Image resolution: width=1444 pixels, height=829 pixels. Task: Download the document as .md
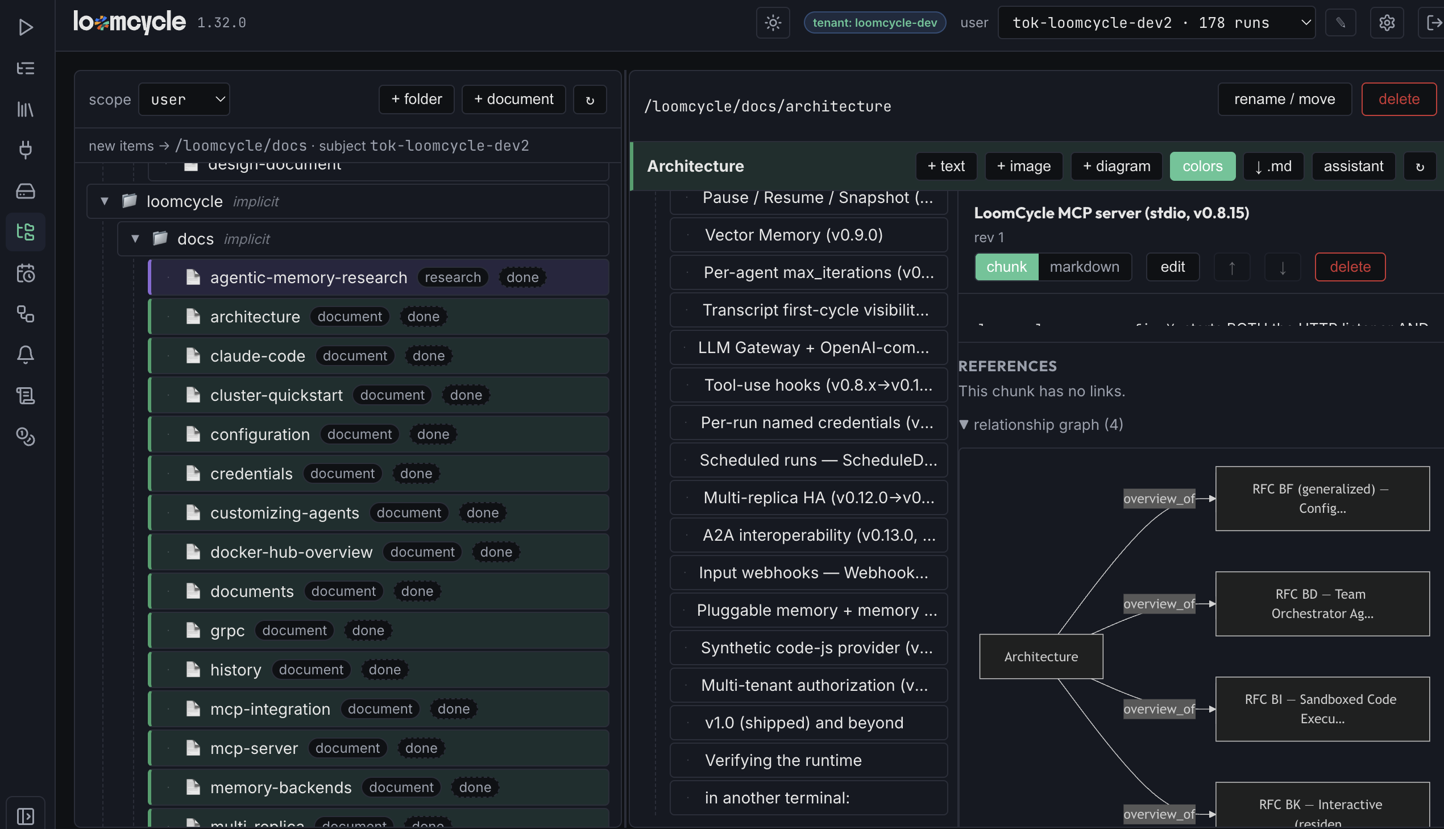tap(1273, 166)
